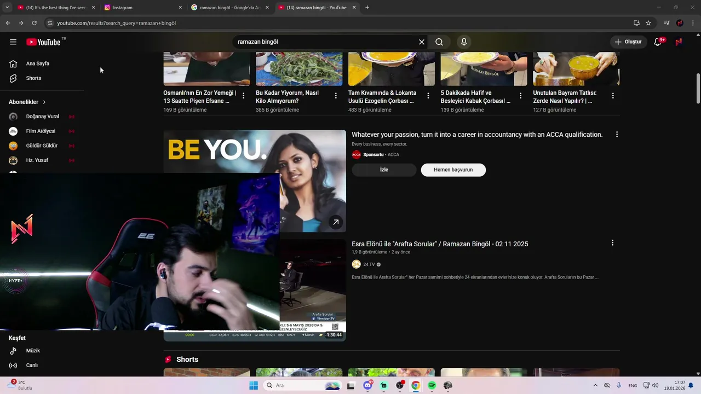This screenshot has height=394, width=701.
Task: Open options for the Kabak Çorbası video
Action: click(x=520, y=96)
